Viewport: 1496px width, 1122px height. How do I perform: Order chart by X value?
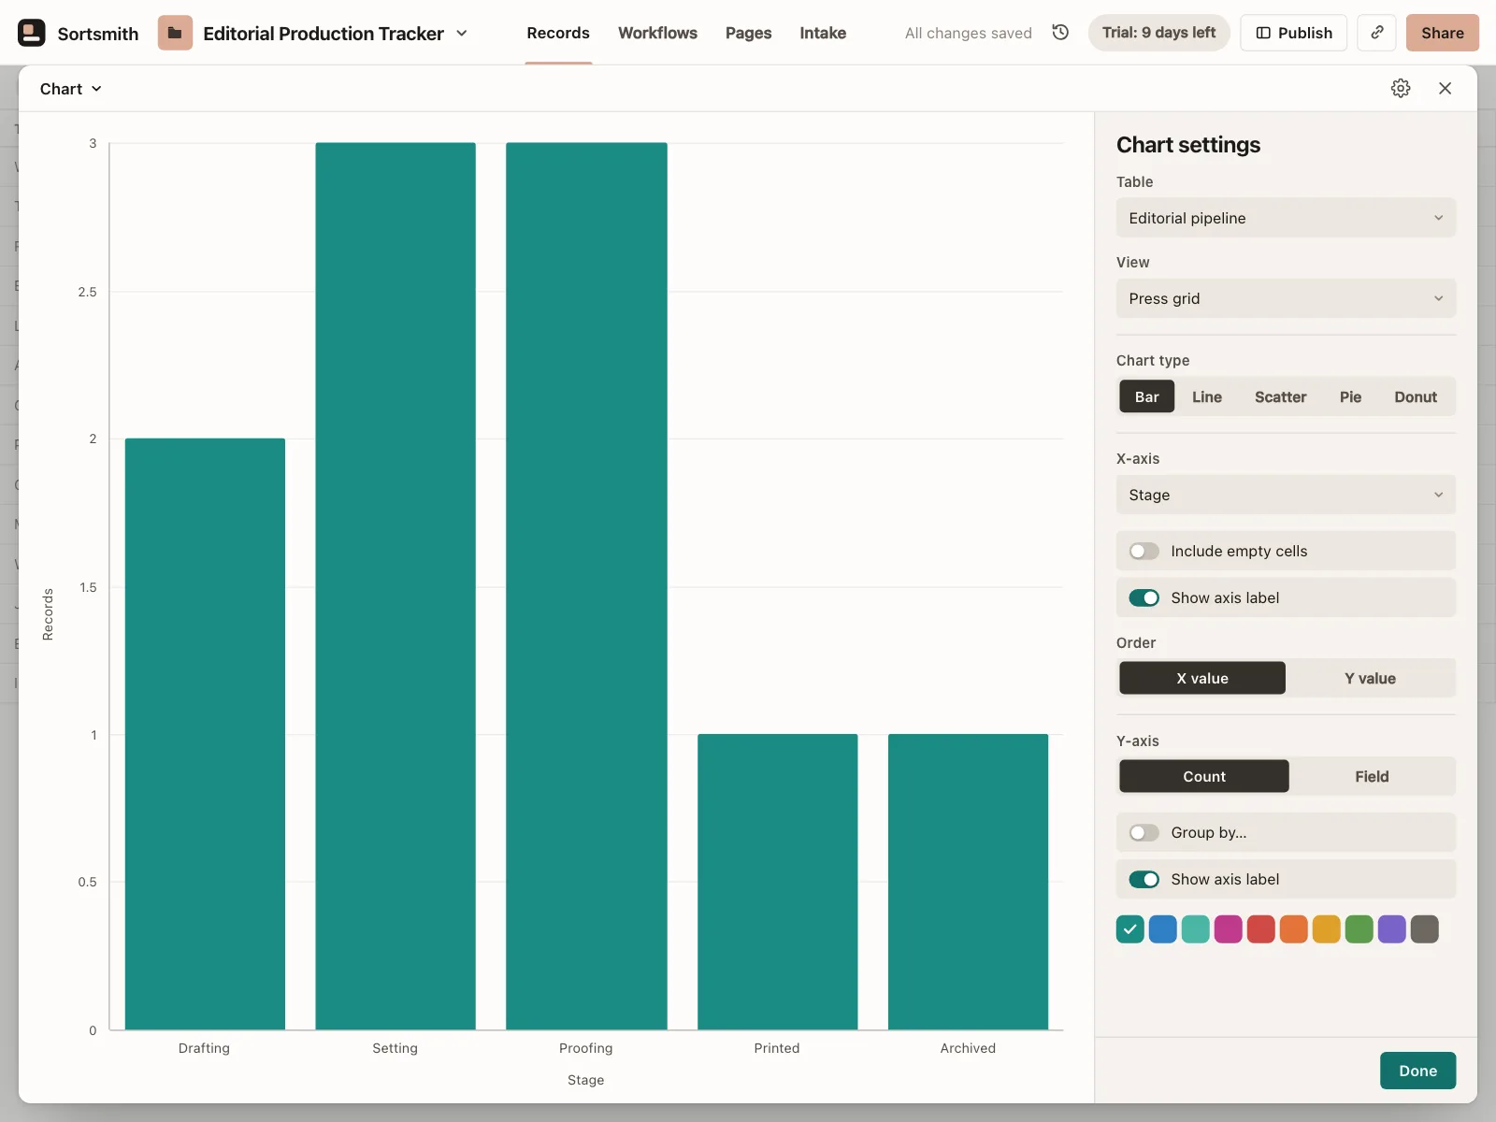coord(1202,679)
